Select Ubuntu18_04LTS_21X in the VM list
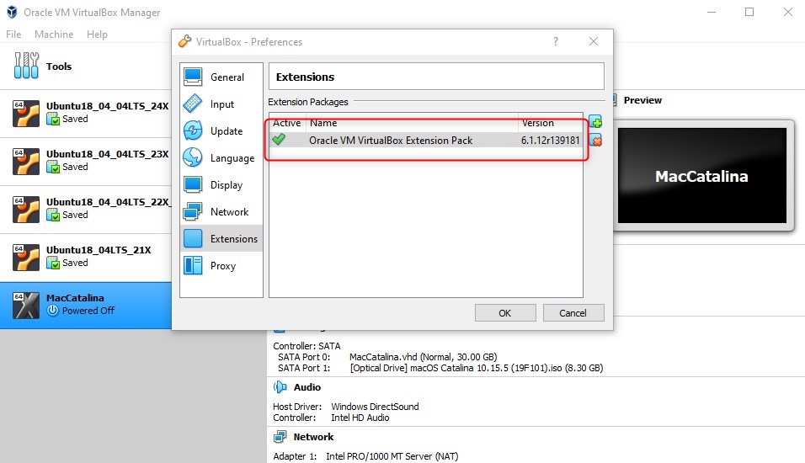Viewport: 805px width, 463px height. [x=86, y=257]
